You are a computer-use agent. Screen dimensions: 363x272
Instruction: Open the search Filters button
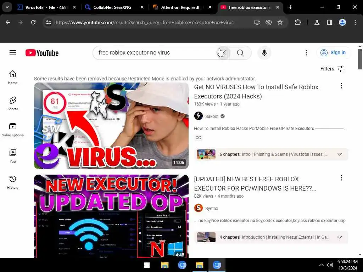pos(332,69)
